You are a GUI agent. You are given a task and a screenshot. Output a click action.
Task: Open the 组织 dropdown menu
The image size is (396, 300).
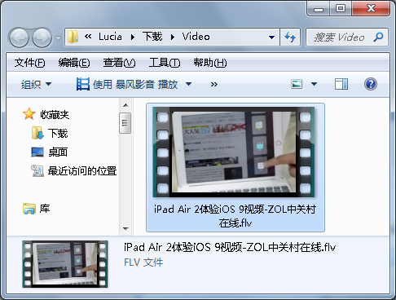(36, 84)
